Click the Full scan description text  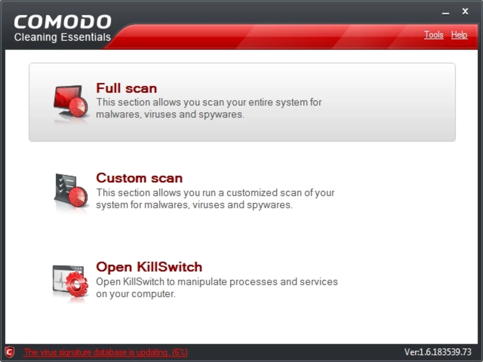click(209, 108)
